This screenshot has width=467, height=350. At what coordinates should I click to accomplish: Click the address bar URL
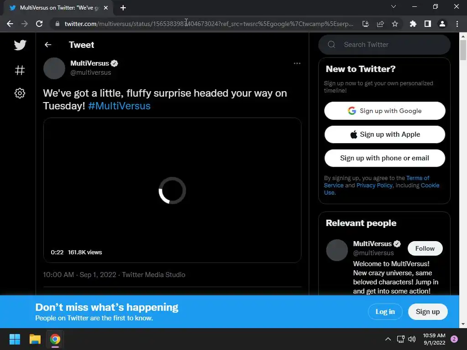209,24
